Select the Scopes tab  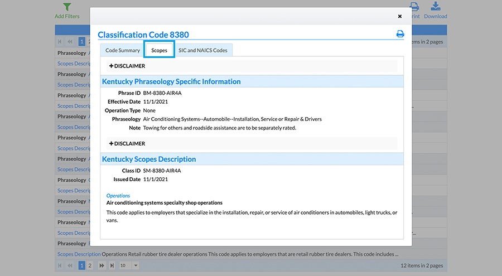pos(159,50)
